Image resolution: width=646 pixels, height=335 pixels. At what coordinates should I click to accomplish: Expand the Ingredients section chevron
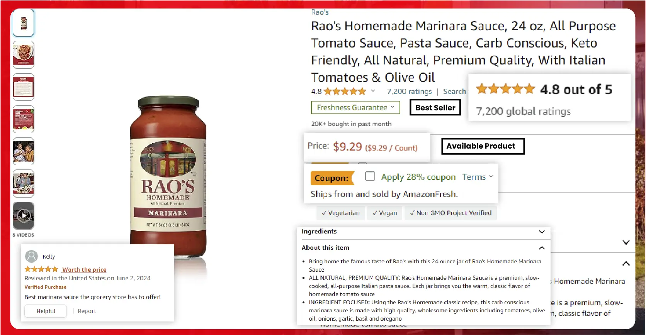(542, 232)
